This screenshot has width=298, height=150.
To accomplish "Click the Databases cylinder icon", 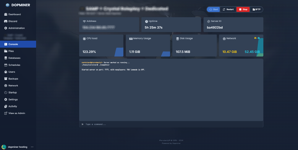I will [6, 58].
